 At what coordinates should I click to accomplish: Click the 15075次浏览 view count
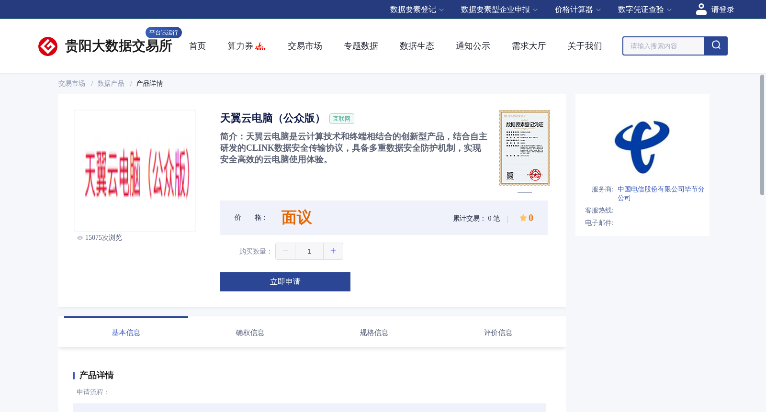[103, 238]
